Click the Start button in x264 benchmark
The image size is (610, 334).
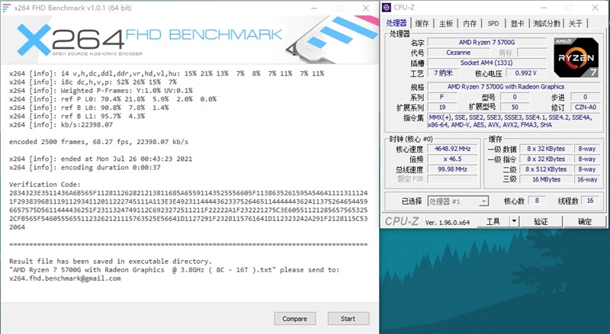348,319
